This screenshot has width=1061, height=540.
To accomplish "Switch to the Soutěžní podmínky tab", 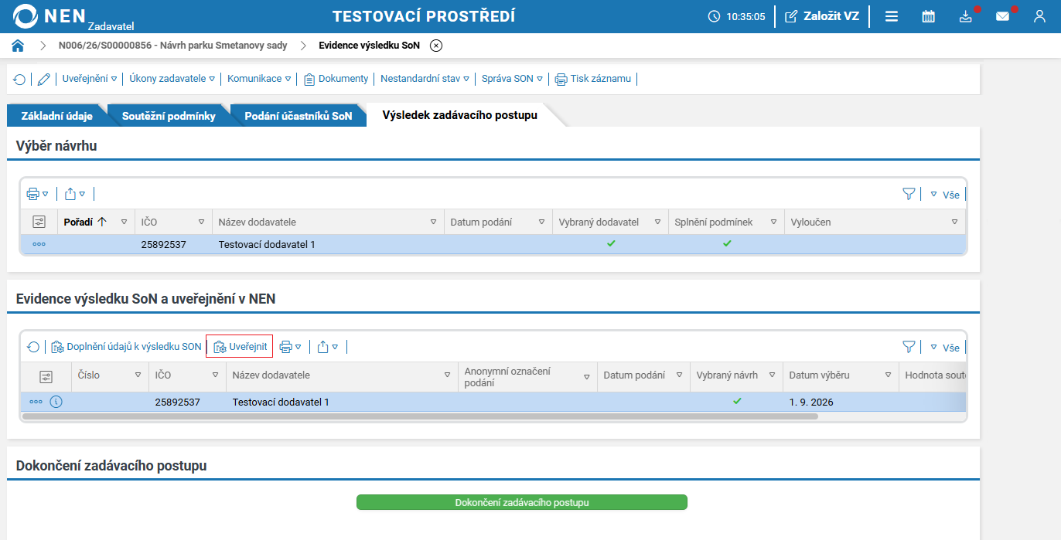I will (170, 116).
